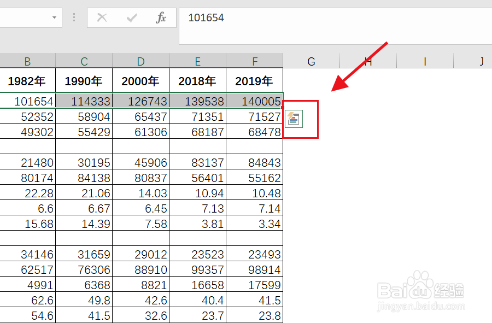Viewport: 492px width, 323px height.
Task: Select cell containing 29012
Action: tap(141, 254)
